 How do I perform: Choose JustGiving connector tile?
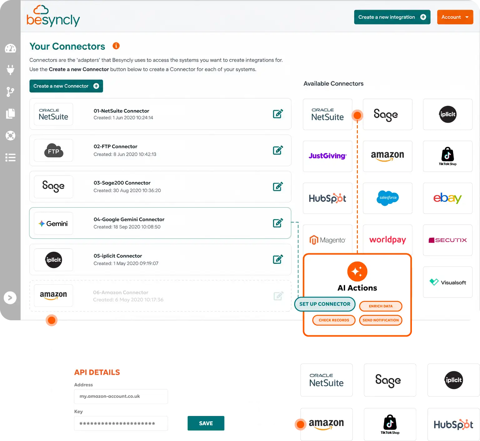[x=328, y=156]
